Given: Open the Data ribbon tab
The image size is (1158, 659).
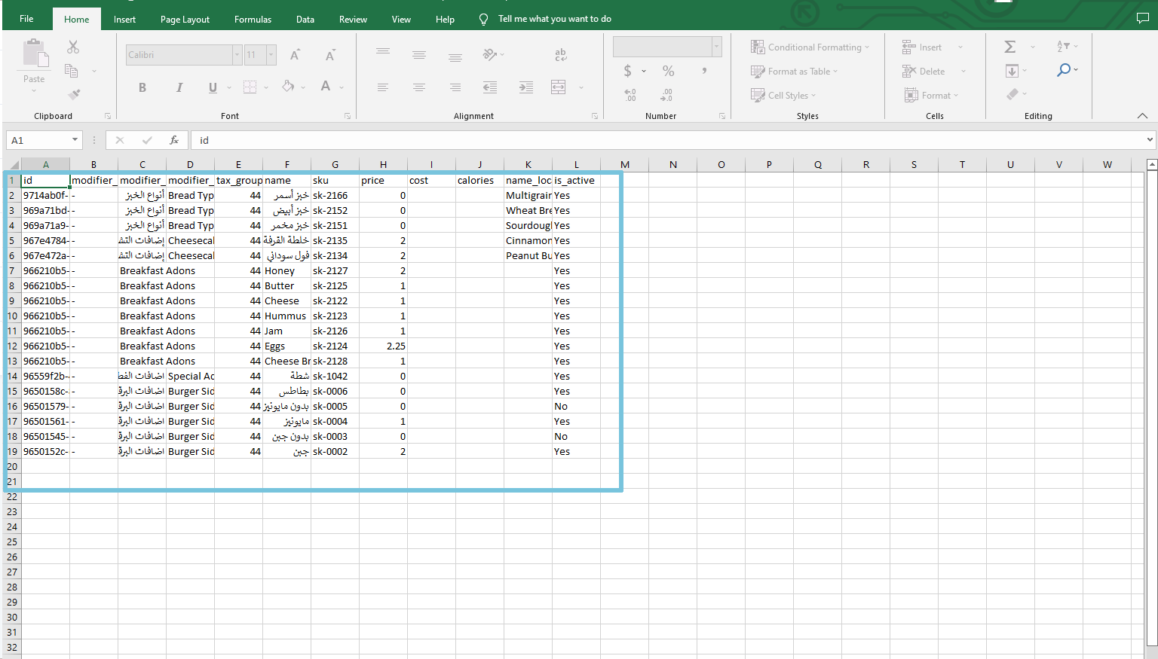Looking at the screenshot, I should (305, 19).
